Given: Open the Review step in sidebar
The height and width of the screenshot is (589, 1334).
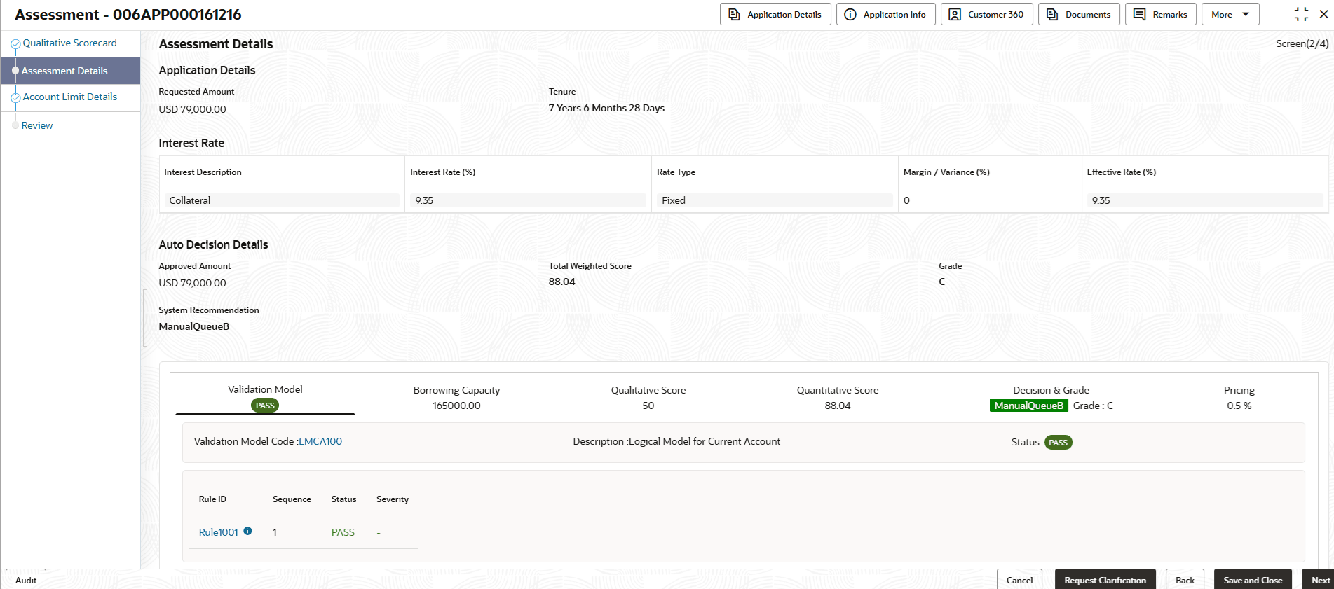Looking at the screenshot, I should point(37,126).
